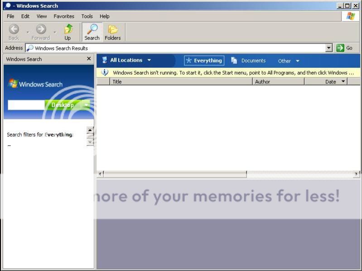Click the Address bar text field
362x271 pixels.
click(x=175, y=48)
